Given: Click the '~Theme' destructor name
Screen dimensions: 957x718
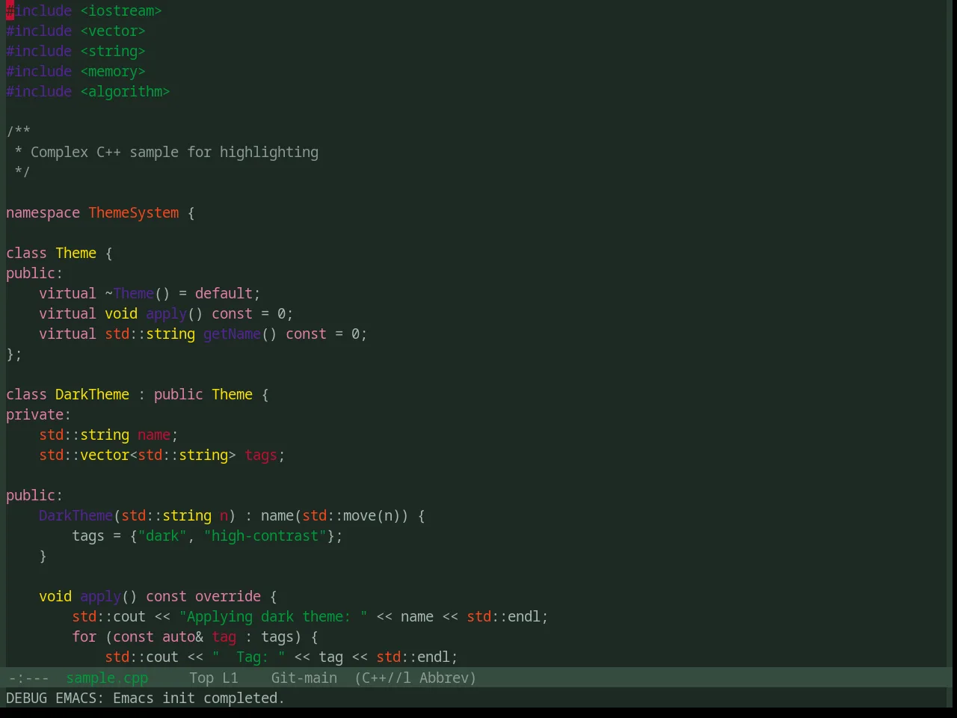Looking at the screenshot, I should (x=129, y=294).
